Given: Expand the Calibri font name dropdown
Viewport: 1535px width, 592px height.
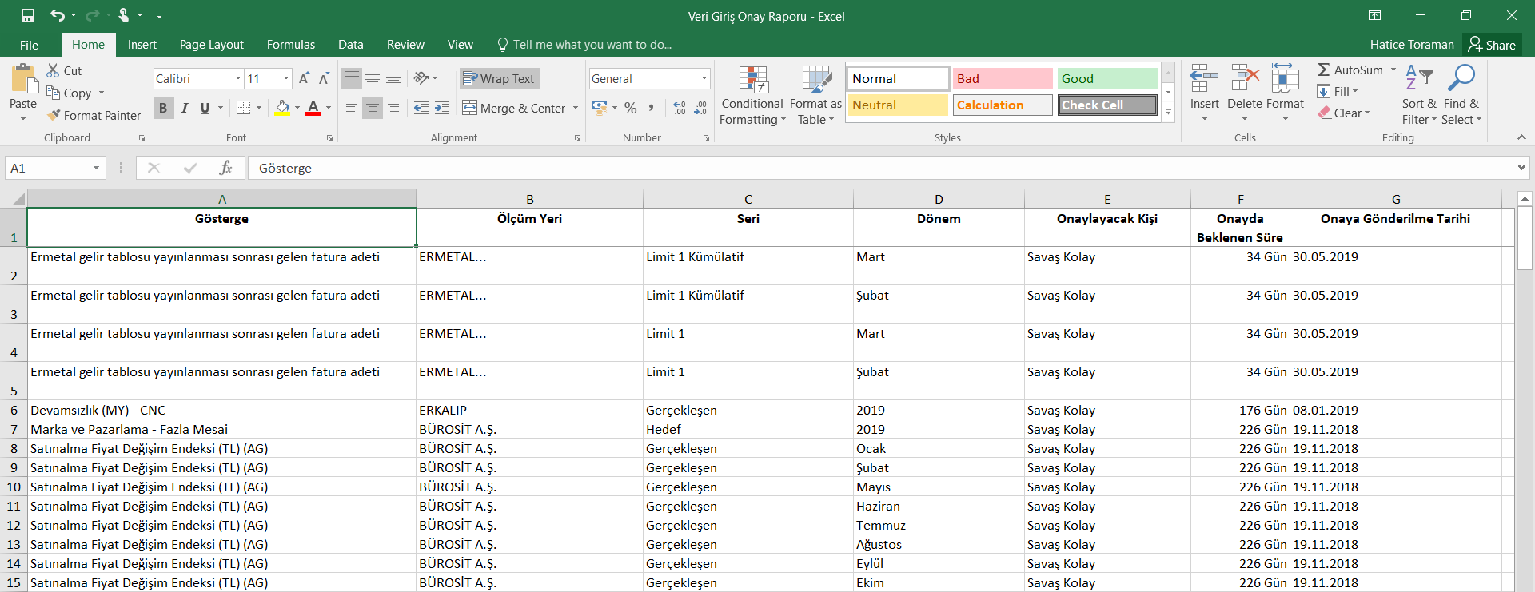Looking at the screenshot, I should [238, 78].
